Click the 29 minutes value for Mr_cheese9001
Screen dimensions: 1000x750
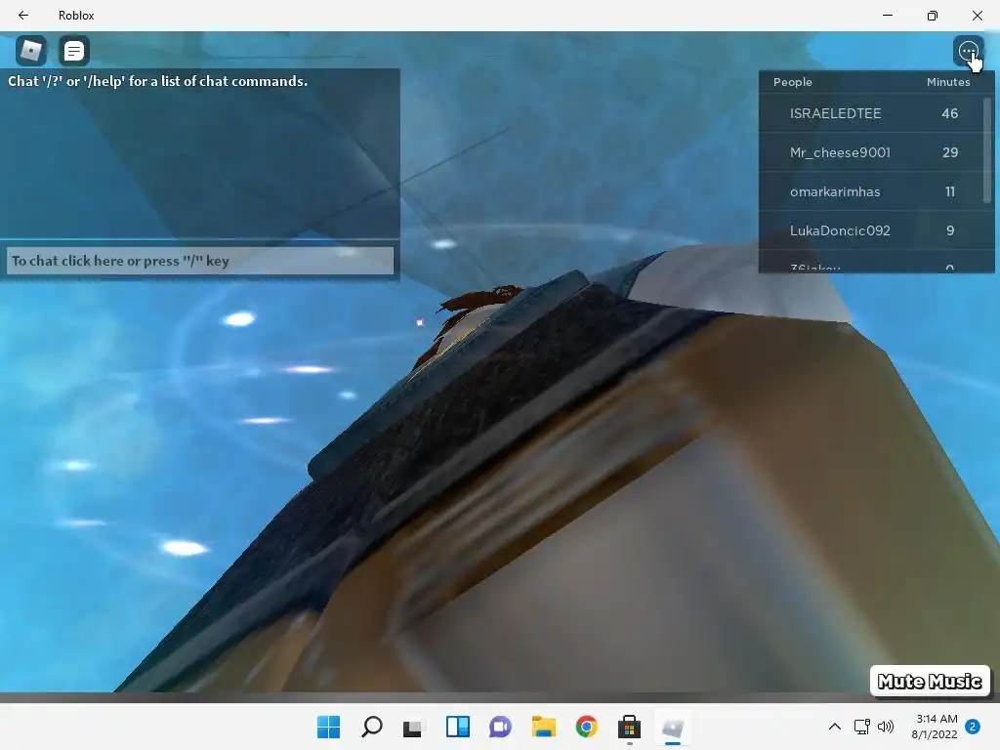[x=949, y=152]
